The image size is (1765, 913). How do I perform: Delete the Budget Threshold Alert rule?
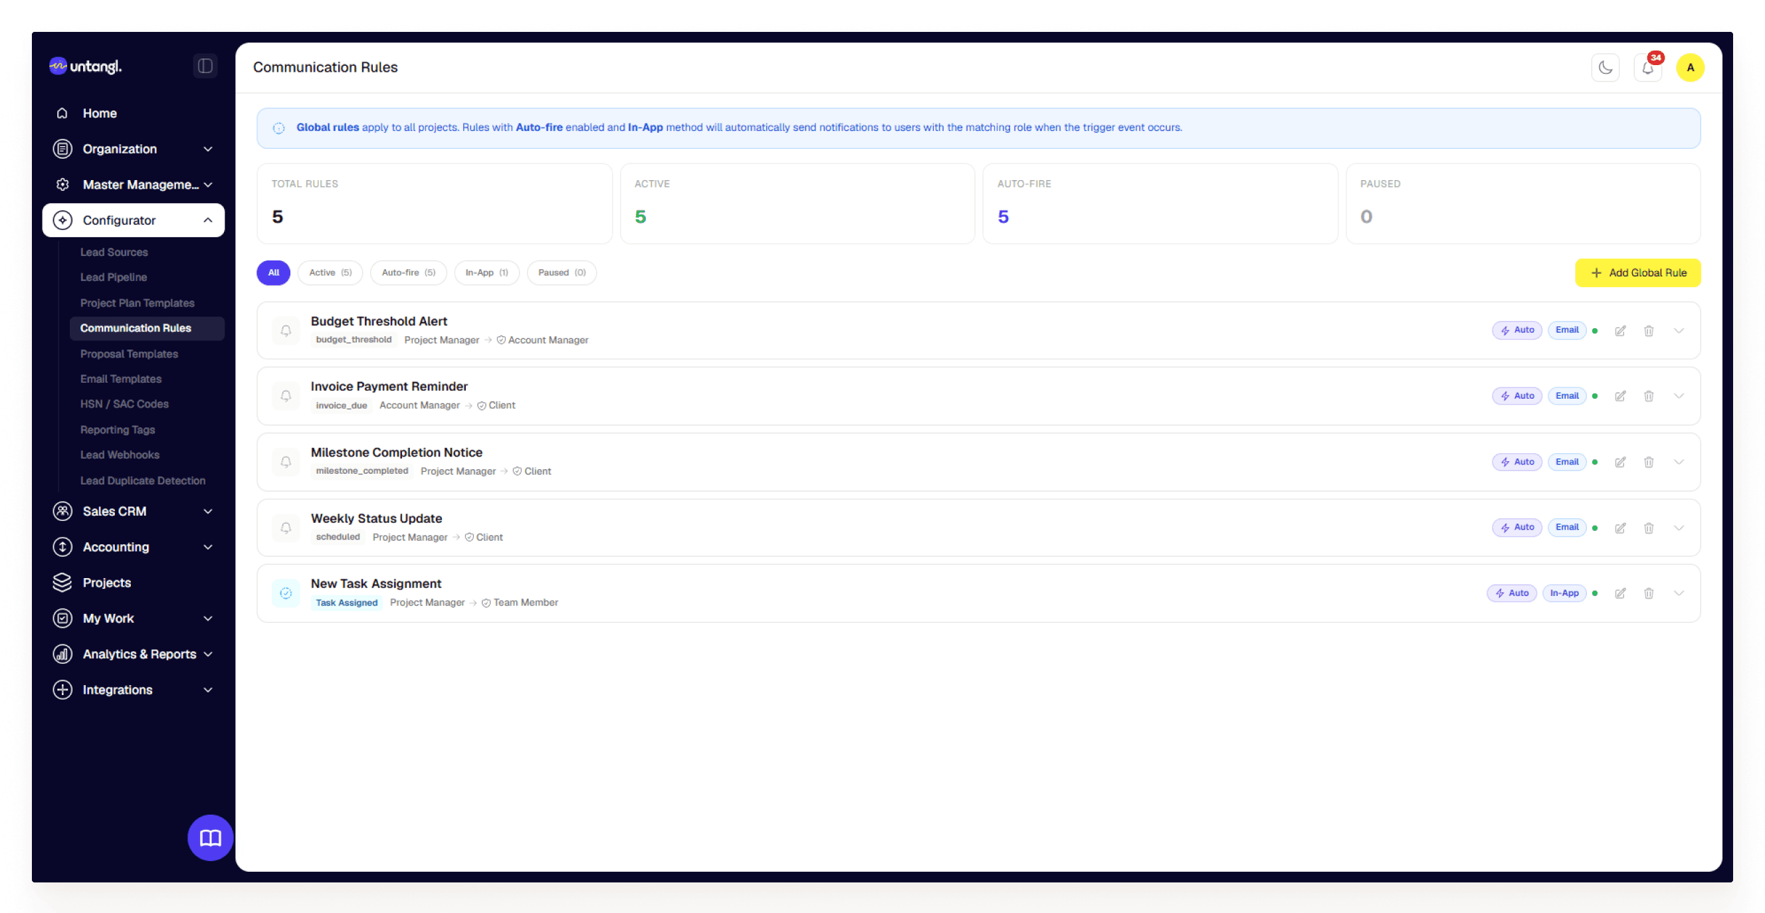pyautogui.click(x=1649, y=331)
